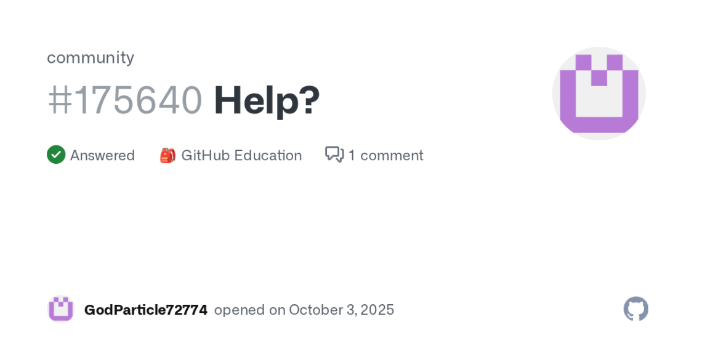Viewport: 702px width, 351px height.
Task: Click the purple pixel pattern in the large avatar
Action: pyautogui.click(x=599, y=116)
